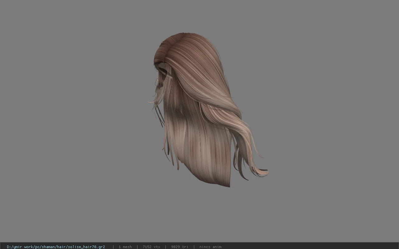Click the '1 mesh' status entry
Image resolution: width=399 pixels, height=249 pixels.
point(125,247)
